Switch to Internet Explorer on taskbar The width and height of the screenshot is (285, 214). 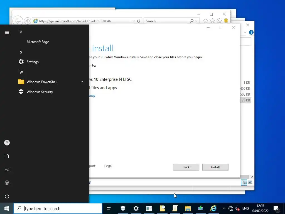(x=213, y=208)
